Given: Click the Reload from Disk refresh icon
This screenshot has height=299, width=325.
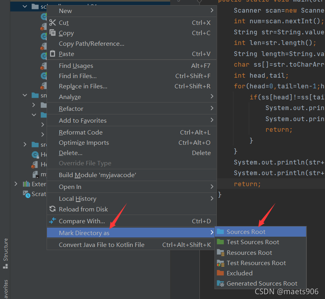Looking at the screenshot, I should coord(53,209).
